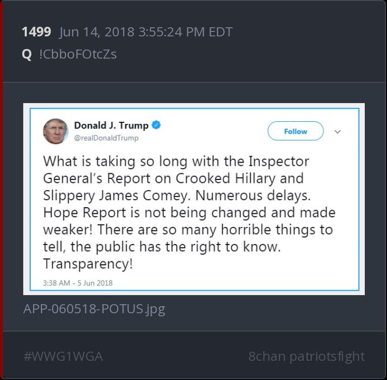Click the @realDonaldTrump handle
387x380 pixels.
106,138
